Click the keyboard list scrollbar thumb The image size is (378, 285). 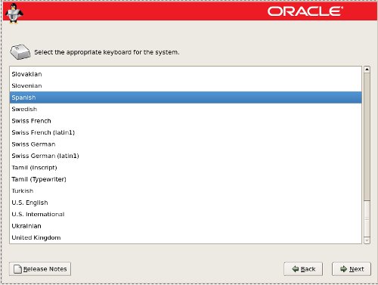[x=367, y=137]
